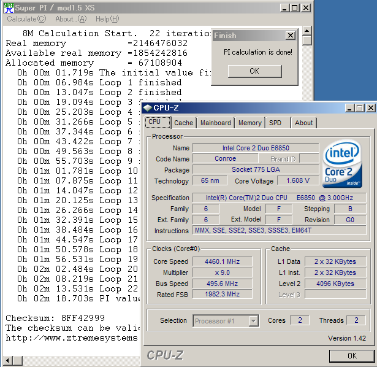Switch to the About tab in CPU-Z

(304, 123)
